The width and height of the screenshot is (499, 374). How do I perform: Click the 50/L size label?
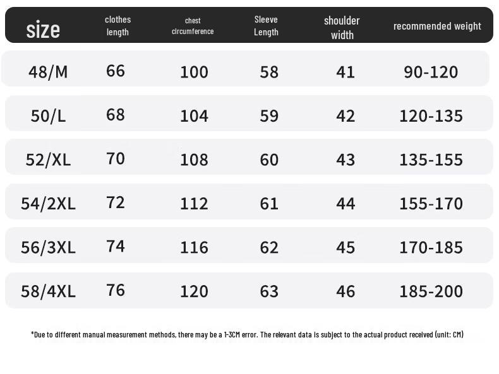48,116
